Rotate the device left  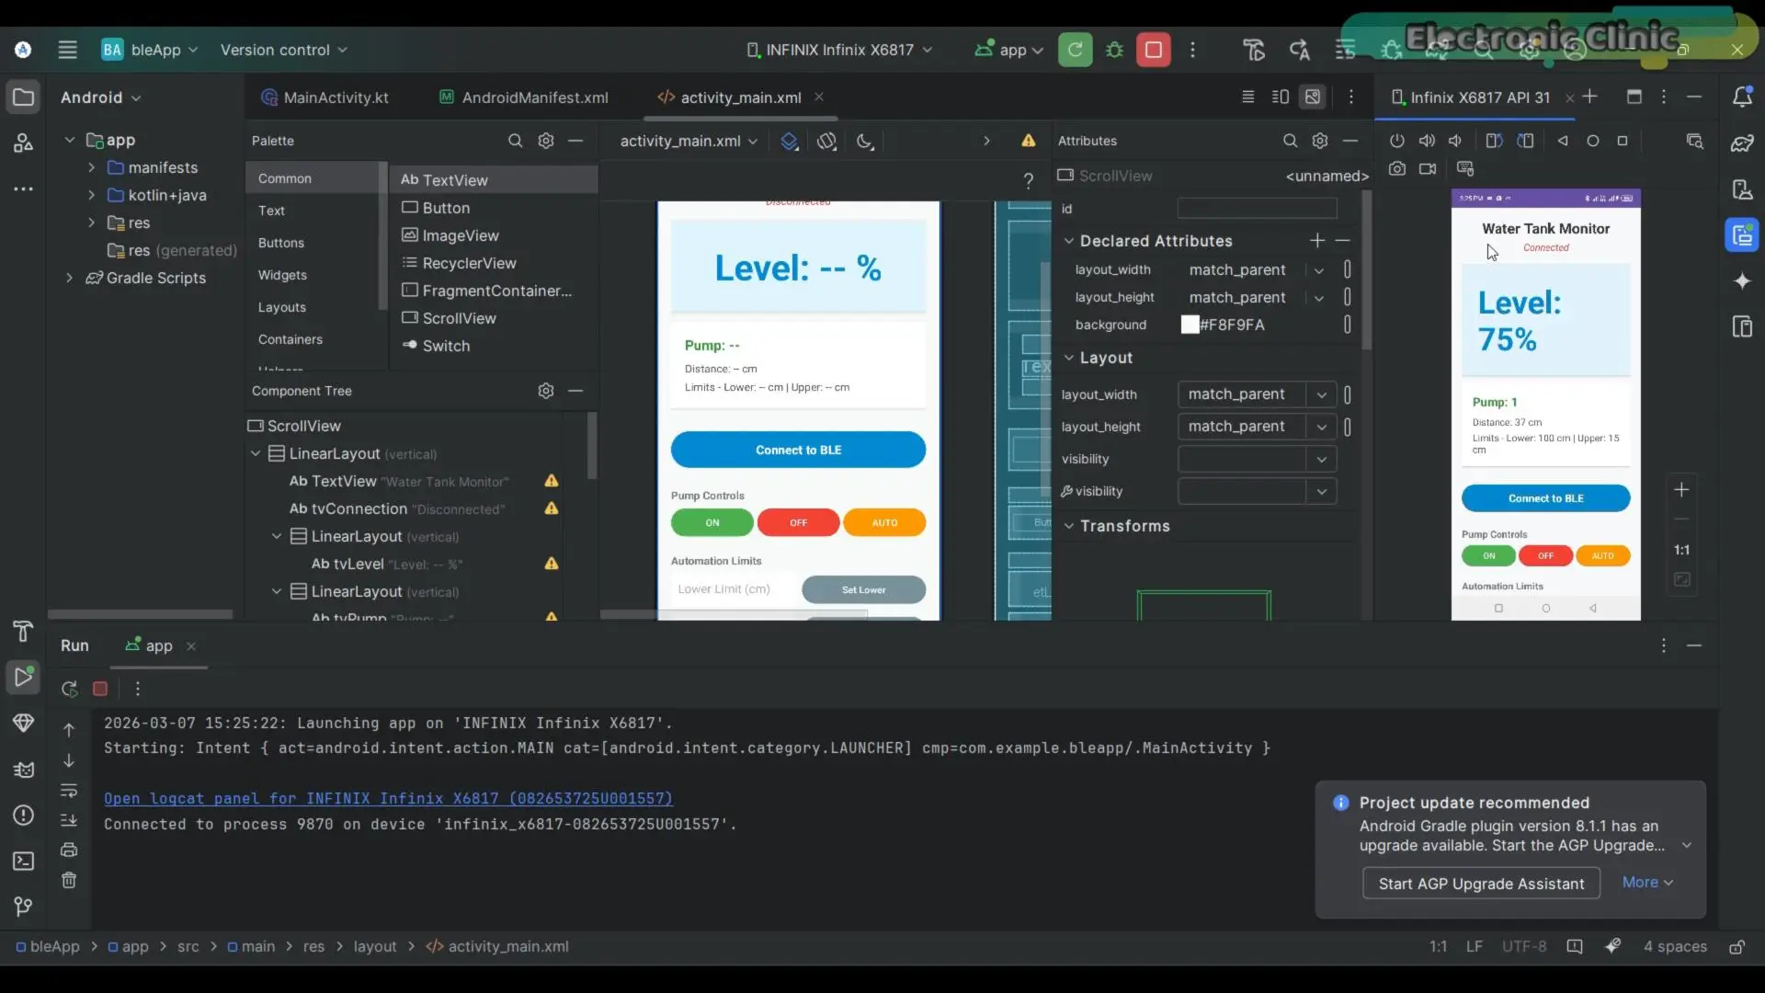[x=1495, y=141]
